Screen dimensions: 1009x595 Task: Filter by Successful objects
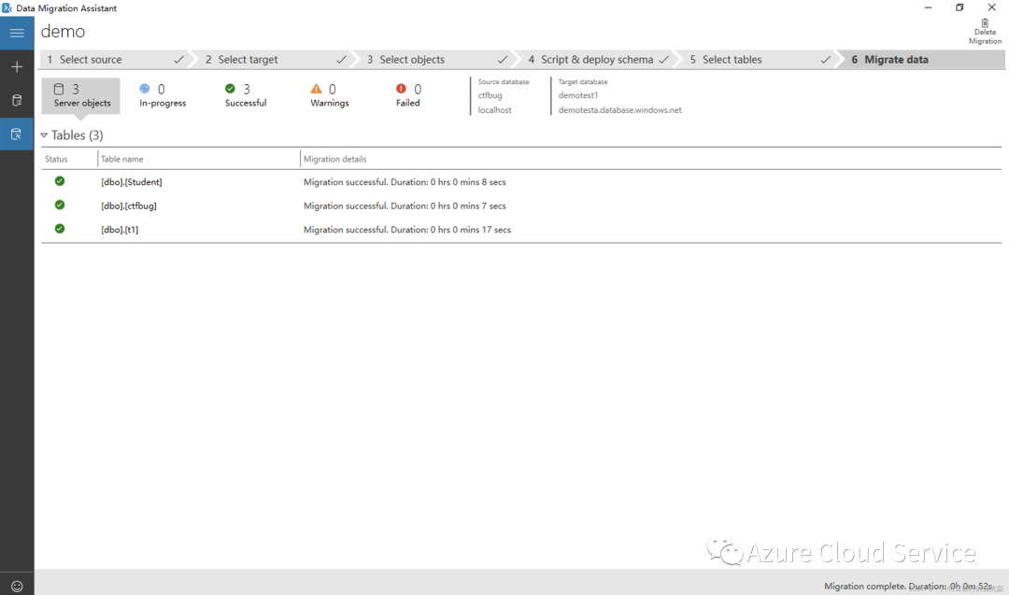pyautogui.click(x=245, y=95)
